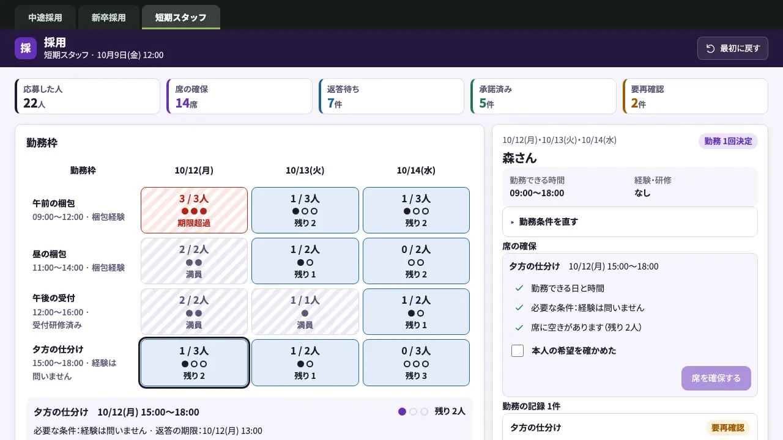Click the 経験・研修 なし value
783x440 pixels.
coord(642,193)
